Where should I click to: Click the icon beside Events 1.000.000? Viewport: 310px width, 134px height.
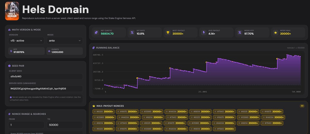(x=49, y=51)
